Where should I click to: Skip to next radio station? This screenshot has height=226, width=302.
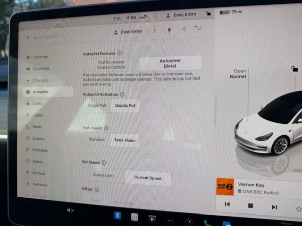(x=274, y=207)
